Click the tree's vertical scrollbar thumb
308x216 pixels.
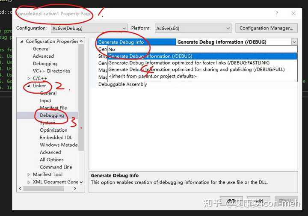(x=81, y=98)
